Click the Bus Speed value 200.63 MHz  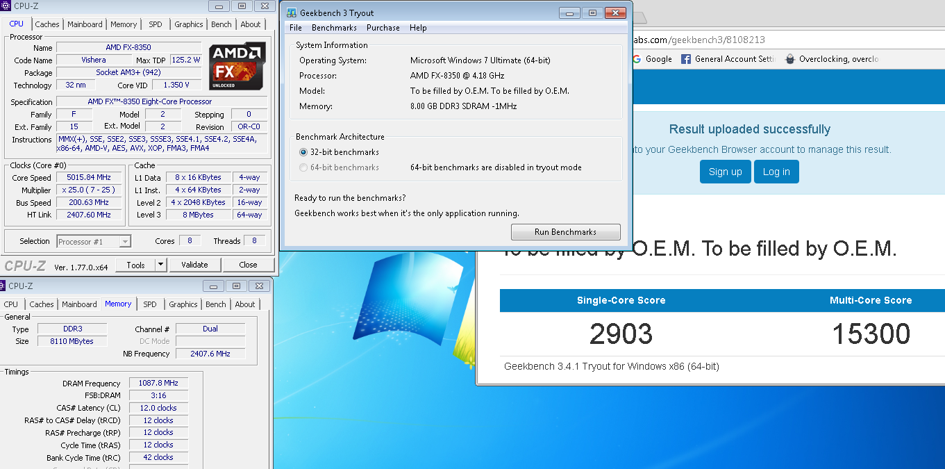tap(88, 203)
